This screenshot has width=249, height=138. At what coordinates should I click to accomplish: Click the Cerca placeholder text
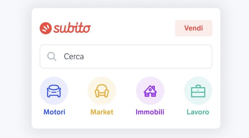(x=74, y=57)
